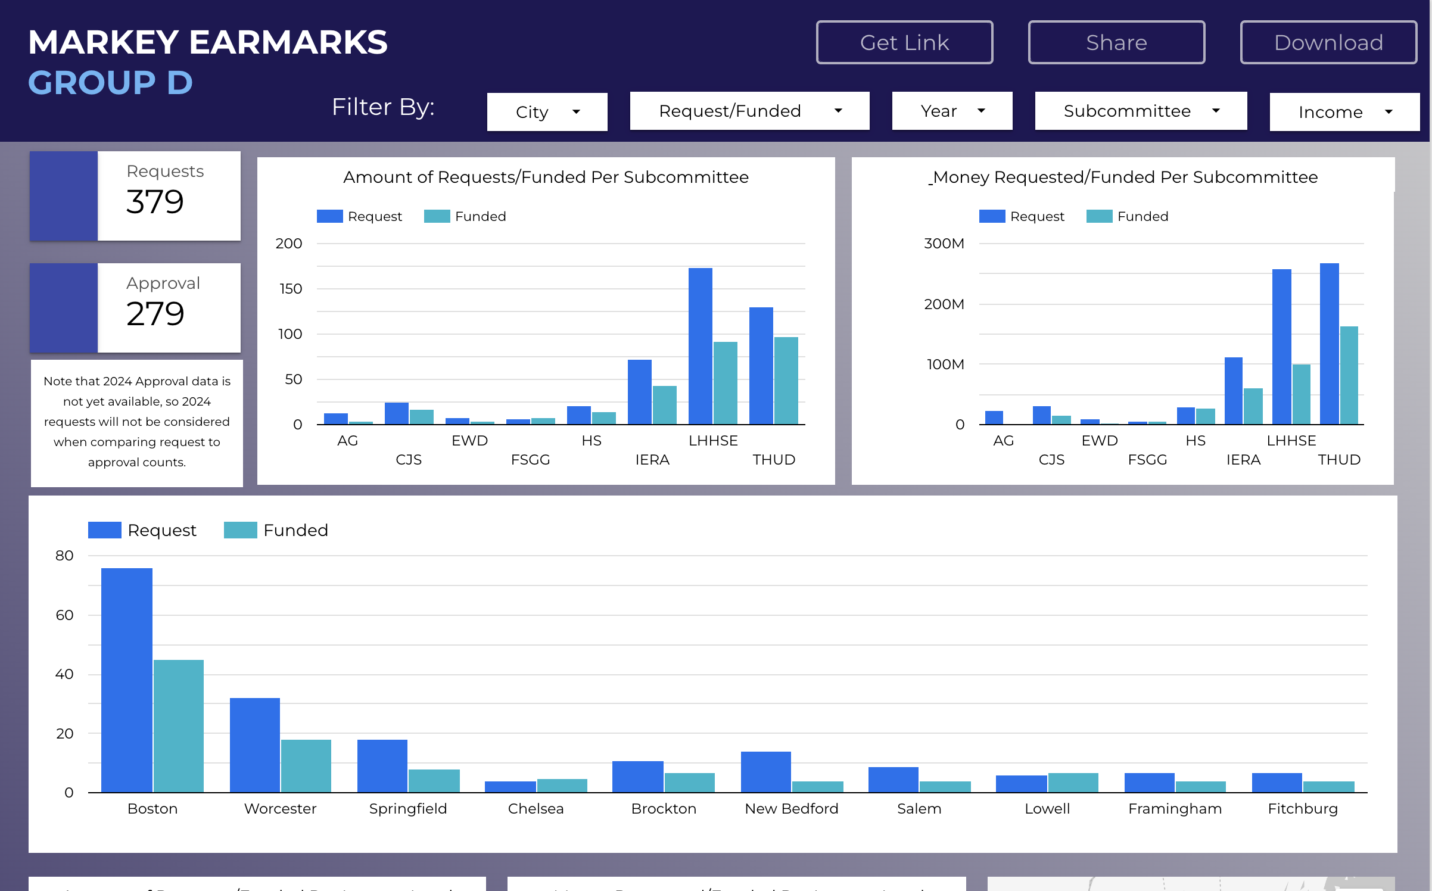Click the Springfield axis label

click(408, 809)
